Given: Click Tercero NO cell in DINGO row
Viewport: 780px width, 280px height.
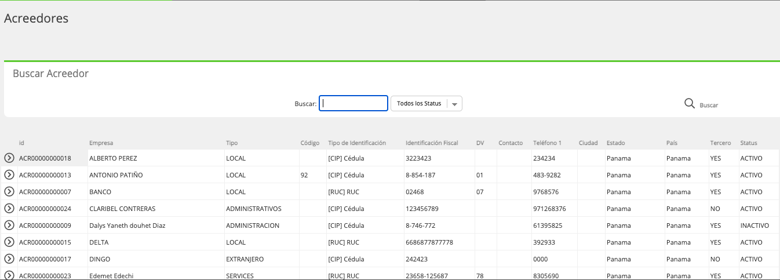Looking at the screenshot, I should coord(724,259).
